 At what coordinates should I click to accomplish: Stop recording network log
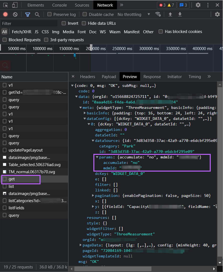(x=5, y=14)
